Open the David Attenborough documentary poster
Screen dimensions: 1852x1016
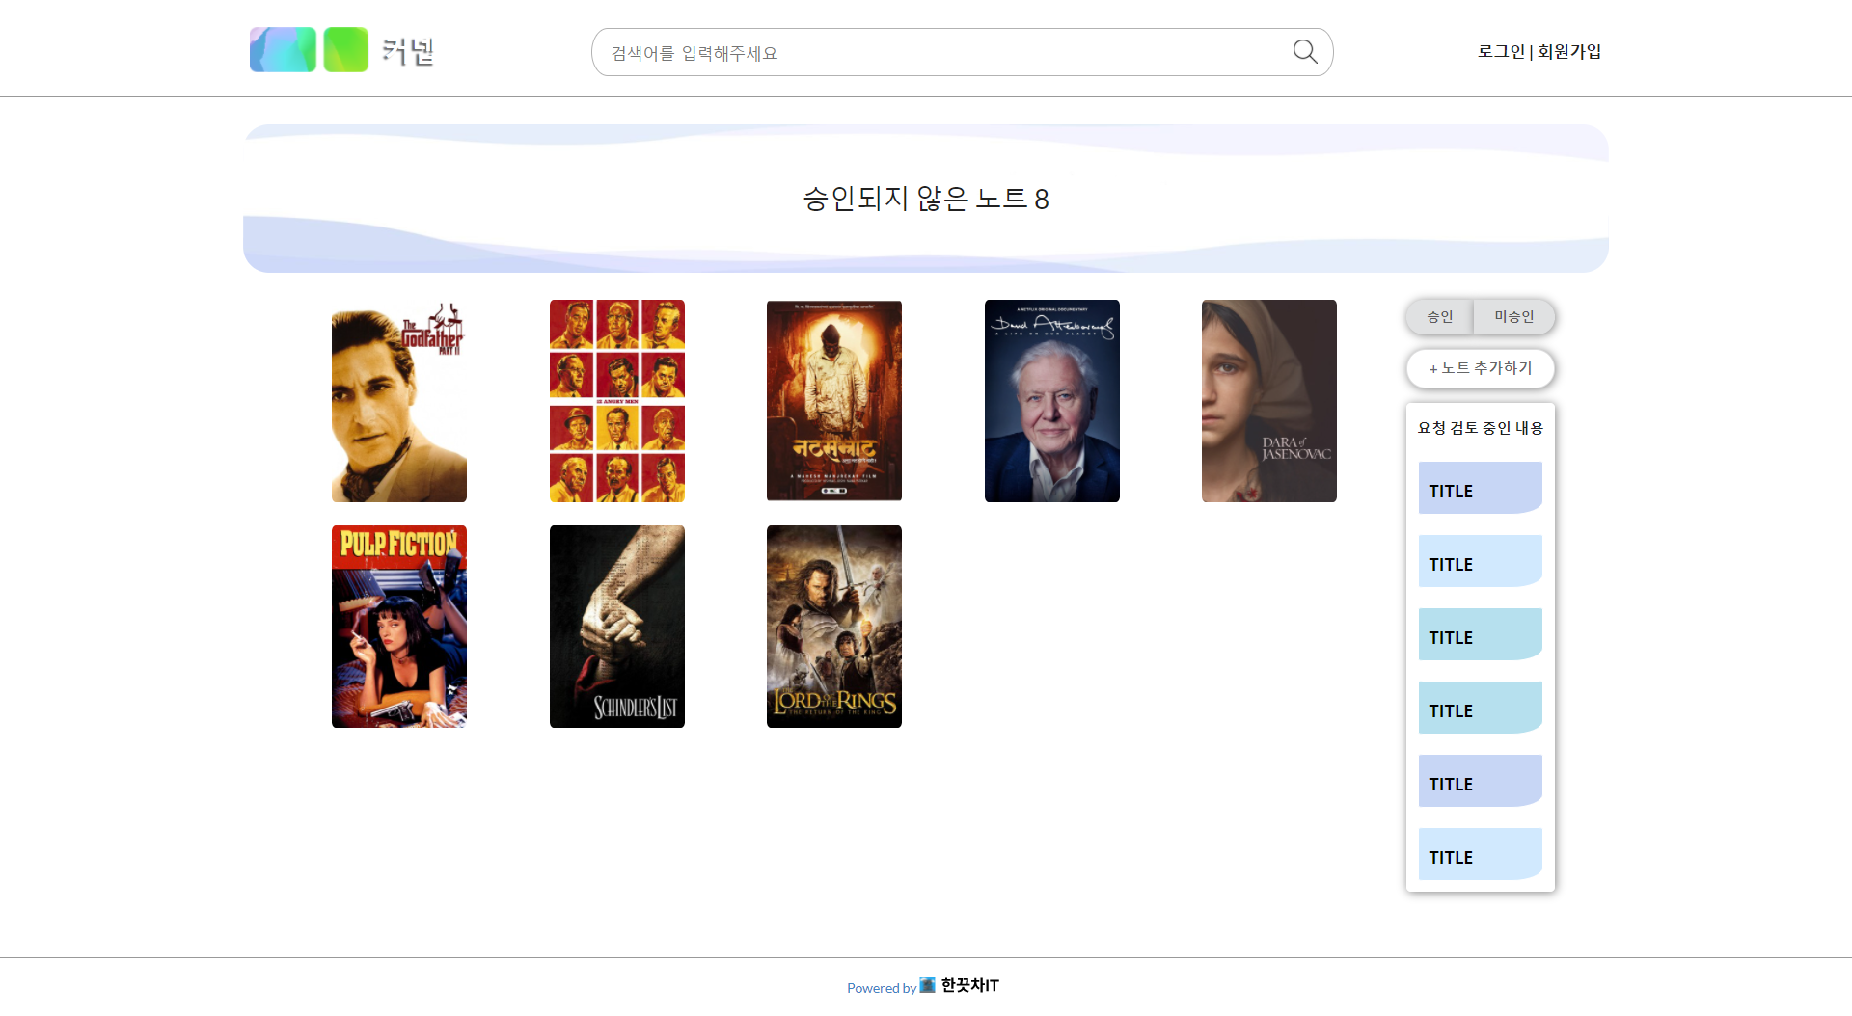[1052, 401]
